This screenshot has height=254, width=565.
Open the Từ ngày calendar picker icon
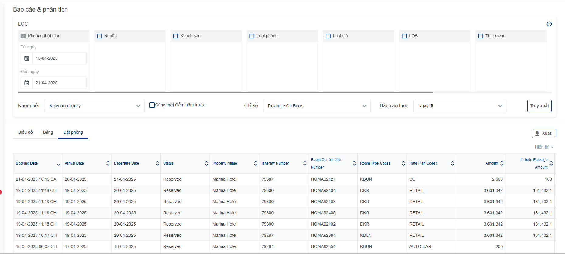27,58
